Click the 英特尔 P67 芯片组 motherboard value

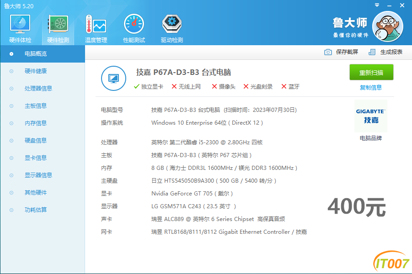[201, 155]
